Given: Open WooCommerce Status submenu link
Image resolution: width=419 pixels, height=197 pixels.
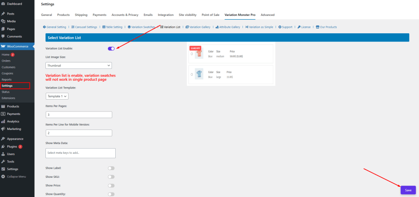Looking at the screenshot, I should (x=5, y=92).
